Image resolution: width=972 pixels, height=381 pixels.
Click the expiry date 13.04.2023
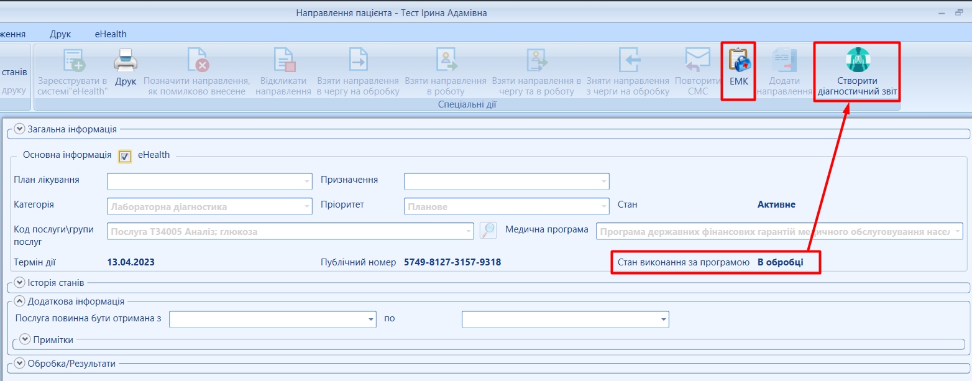[x=131, y=262]
